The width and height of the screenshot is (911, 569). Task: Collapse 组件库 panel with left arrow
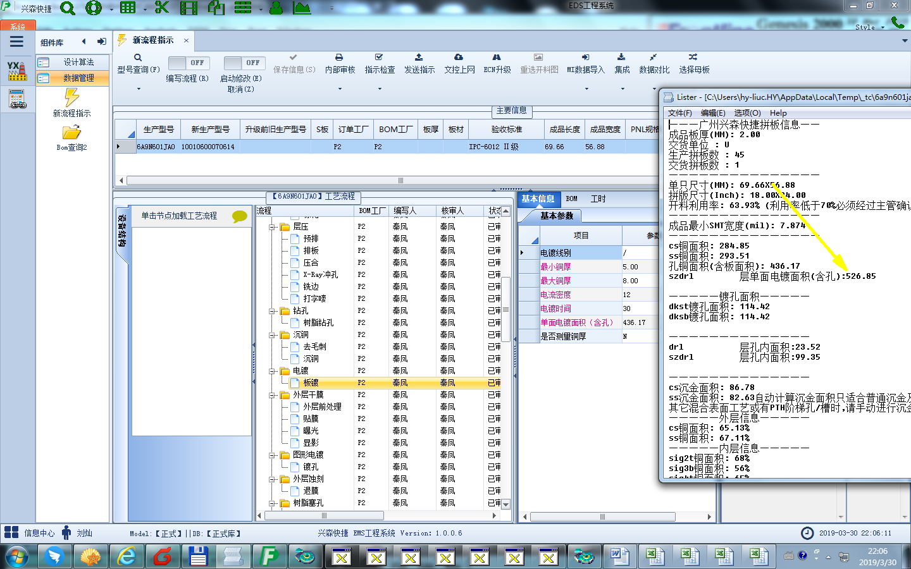(x=84, y=42)
